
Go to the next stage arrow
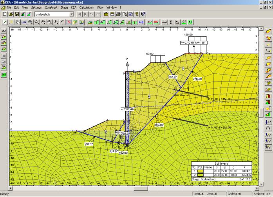point(85,14)
